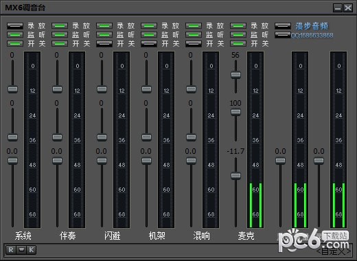Click 伴奏 volume fader knob reading 0.0
Viewport: 357px width, 261px height.
click(x=57, y=161)
